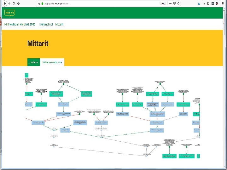227x170 pixels.
Task: Open the page actions three-dot menu
Action: coord(170,3)
